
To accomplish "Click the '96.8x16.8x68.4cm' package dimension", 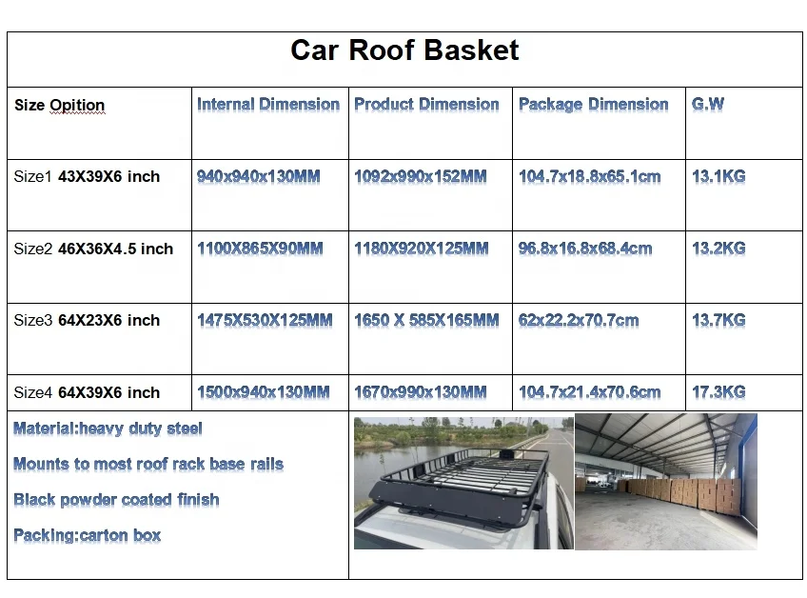I will tap(585, 249).
